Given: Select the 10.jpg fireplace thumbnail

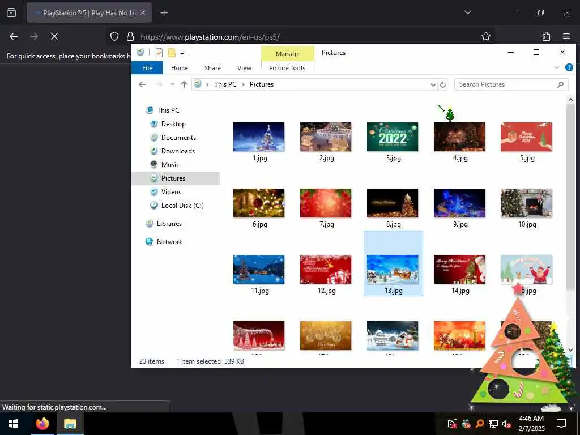Looking at the screenshot, I should [526, 203].
